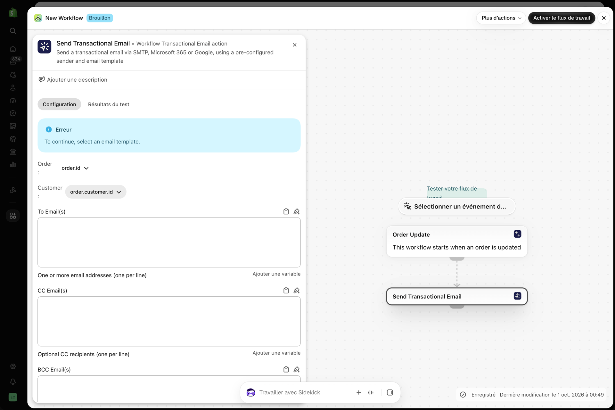Switch to the Configuration tab
This screenshot has width=615, height=410.
click(x=59, y=104)
